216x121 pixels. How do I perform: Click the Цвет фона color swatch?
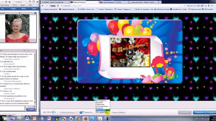point(53,112)
